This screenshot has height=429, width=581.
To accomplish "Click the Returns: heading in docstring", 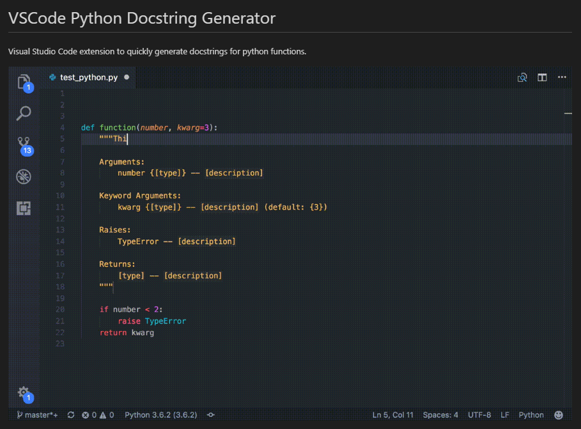I will 117,264.
